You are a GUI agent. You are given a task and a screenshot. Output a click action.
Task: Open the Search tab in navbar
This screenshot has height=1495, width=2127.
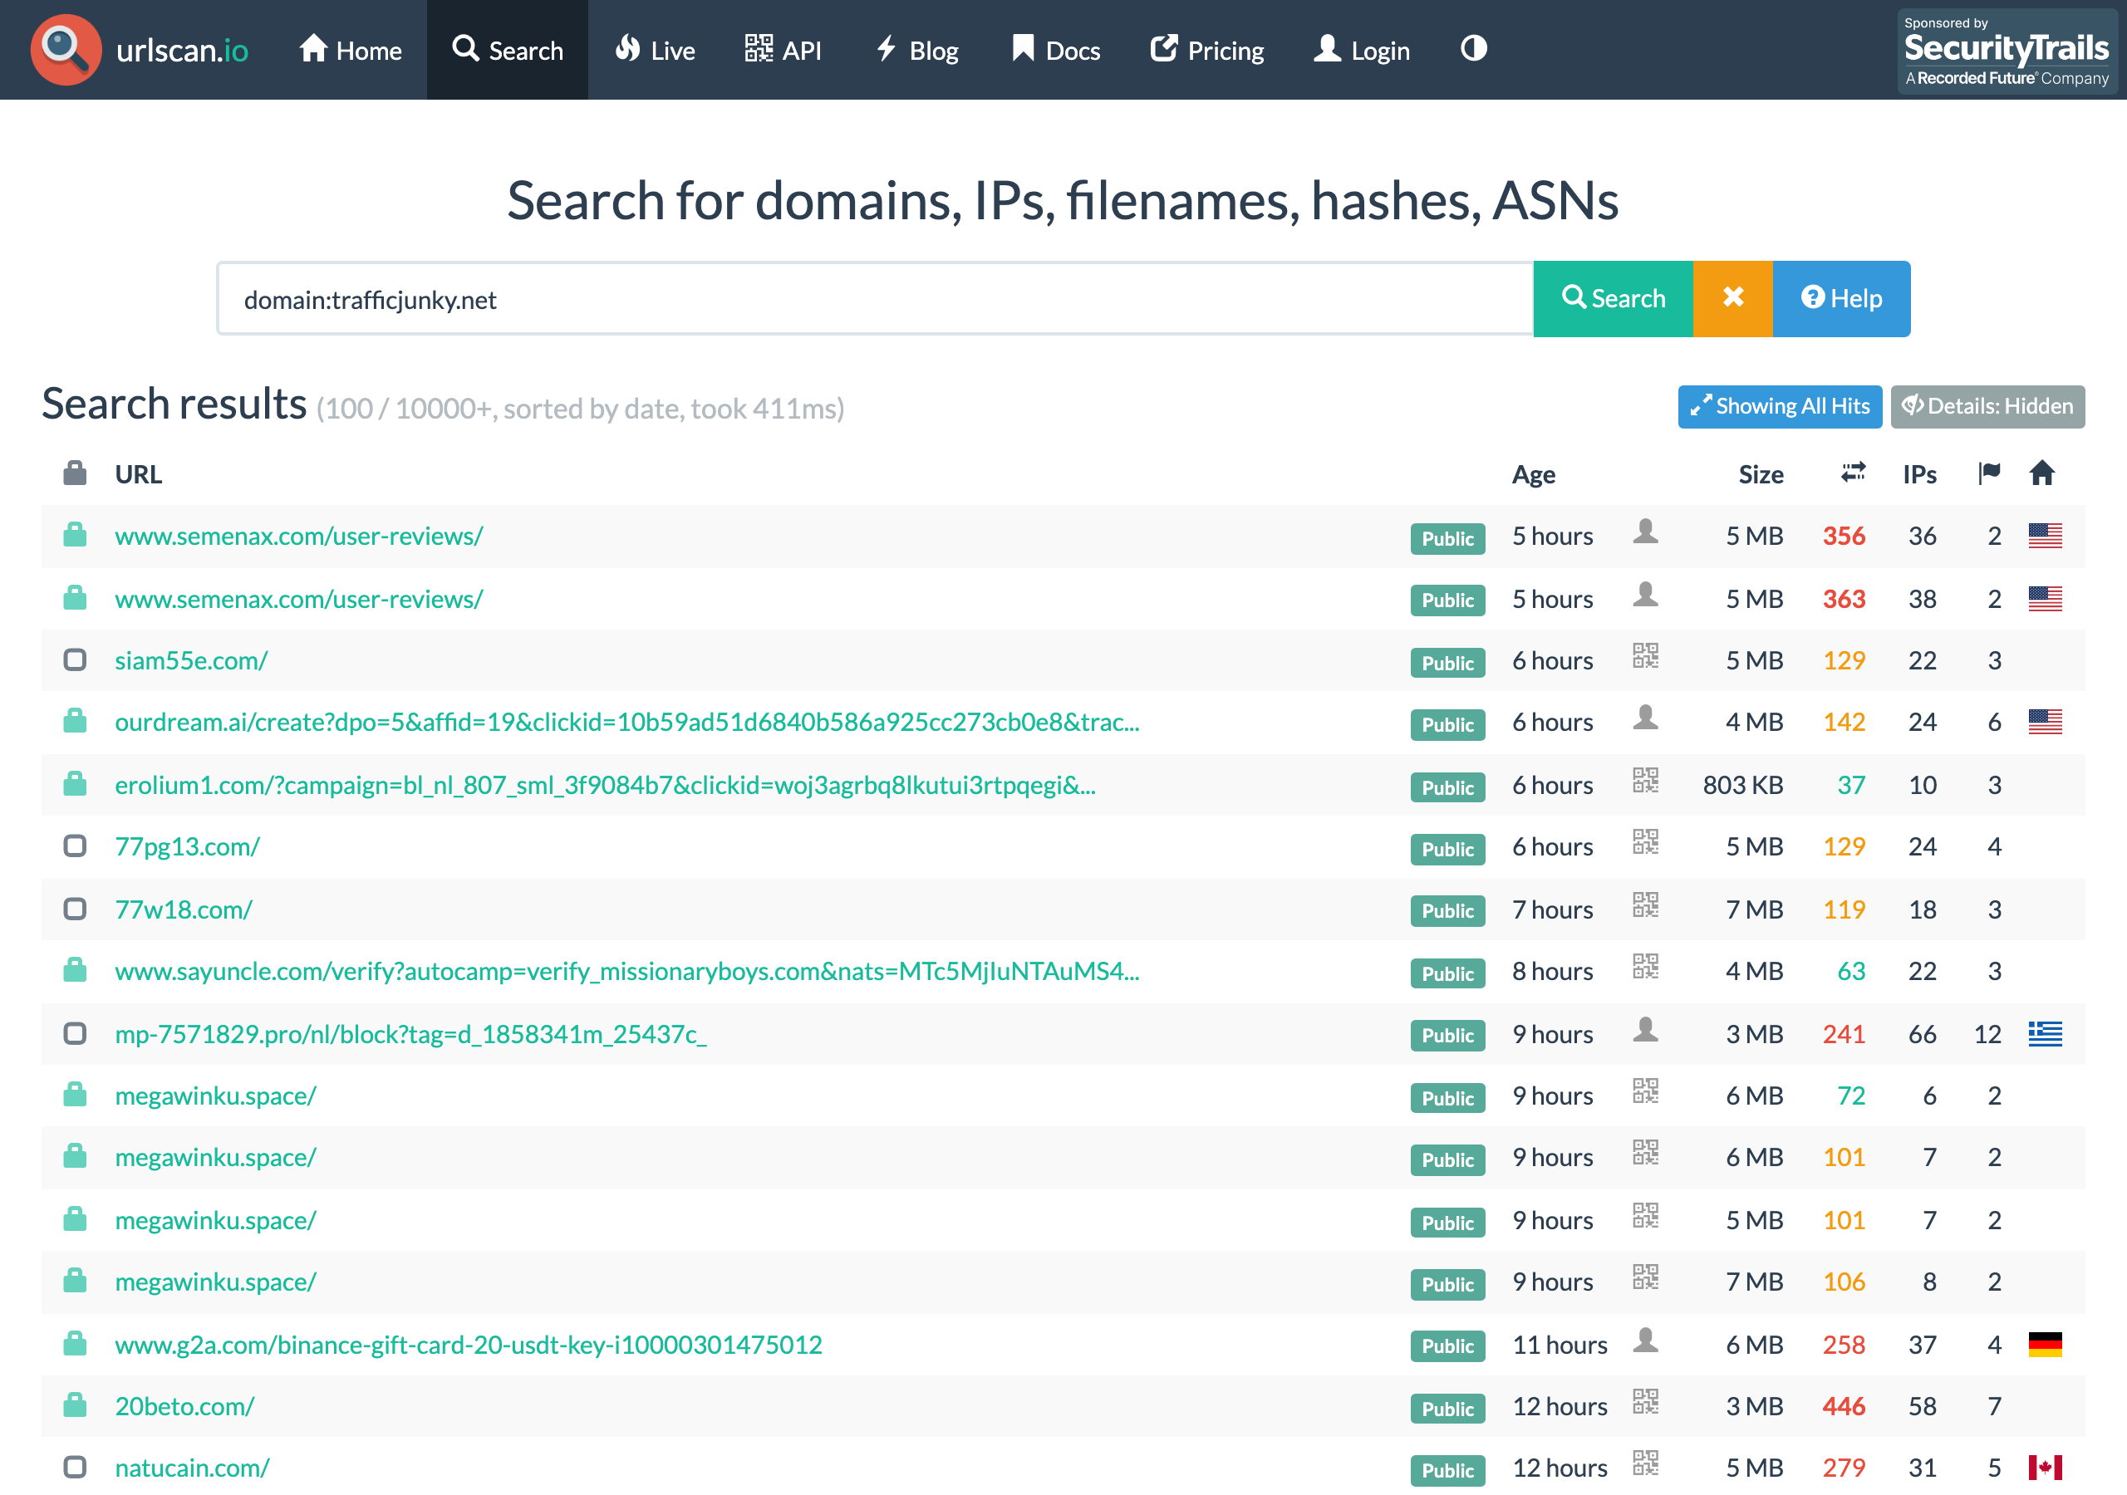508,50
